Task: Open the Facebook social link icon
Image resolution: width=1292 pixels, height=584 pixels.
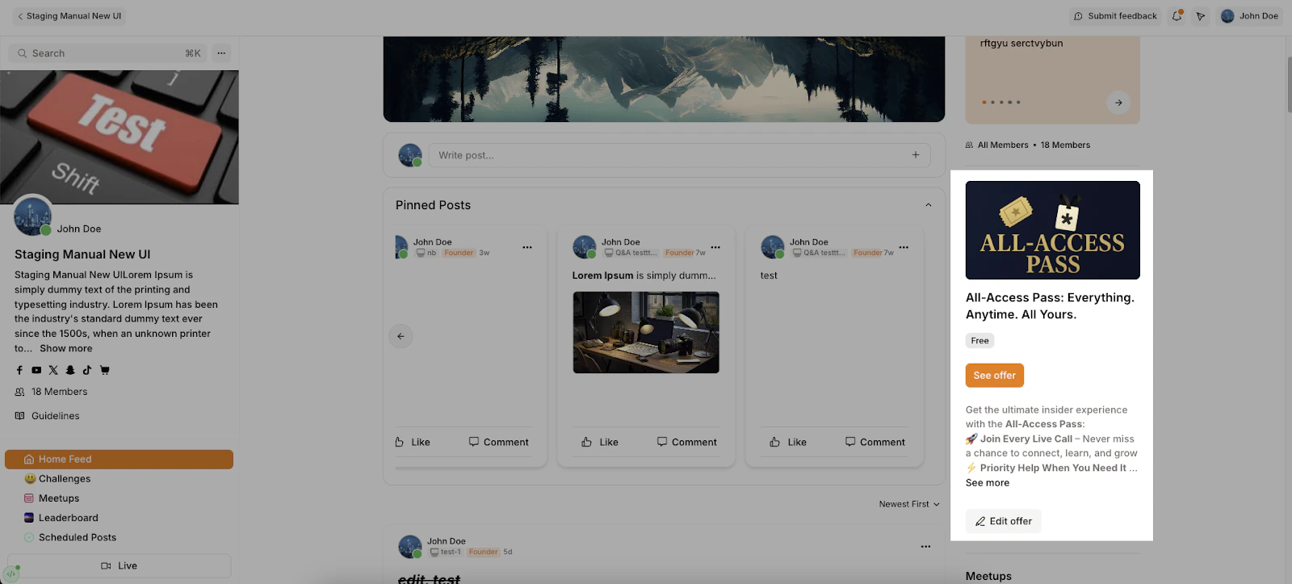Action: [x=19, y=370]
